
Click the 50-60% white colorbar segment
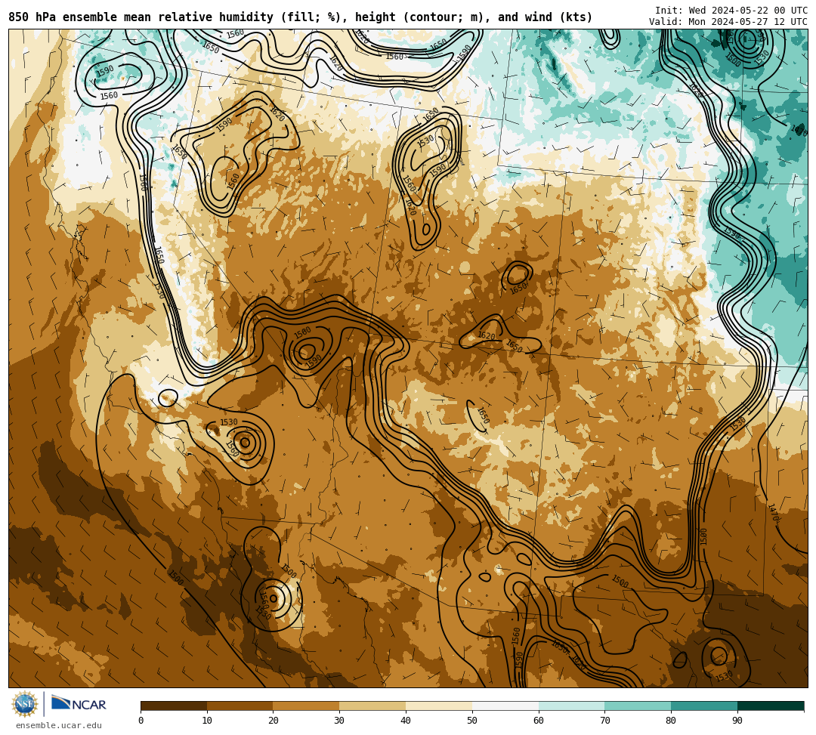pyautogui.click(x=505, y=706)
